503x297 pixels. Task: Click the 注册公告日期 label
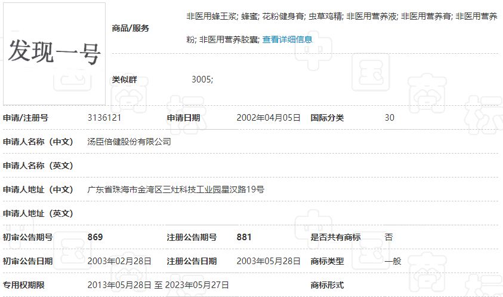(x=192, y=261)
